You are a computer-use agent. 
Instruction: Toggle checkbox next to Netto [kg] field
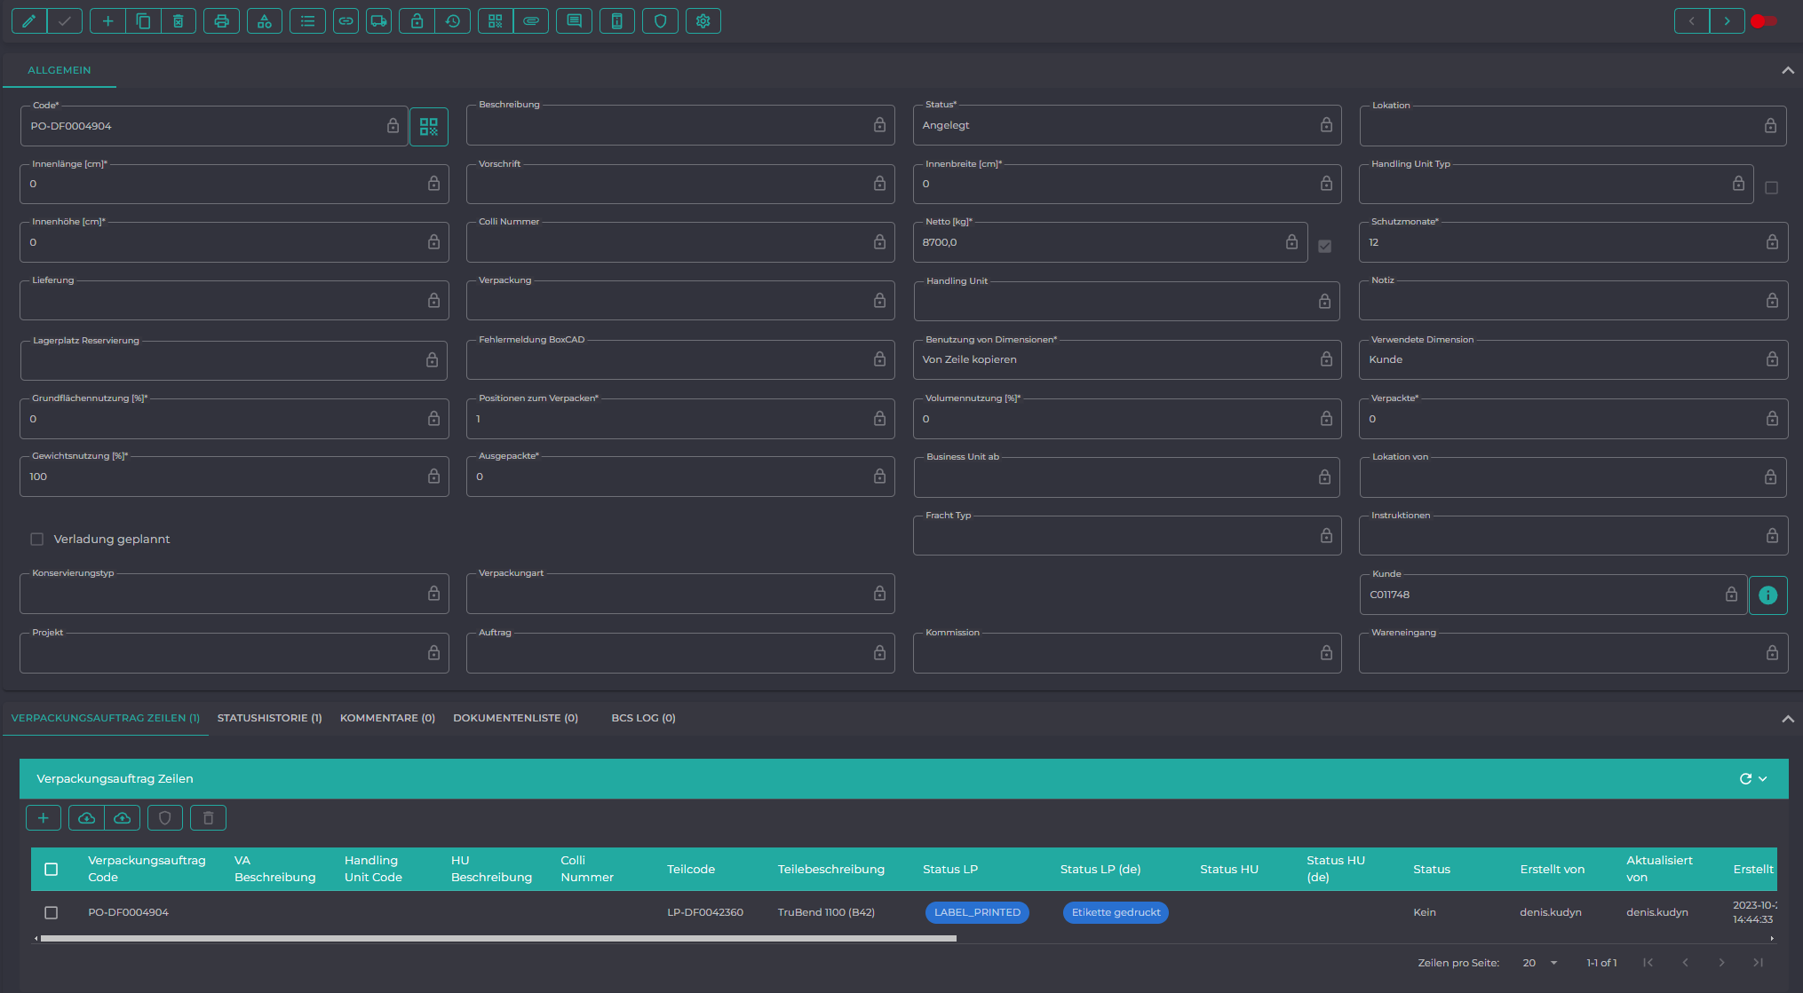(1324, 247)
